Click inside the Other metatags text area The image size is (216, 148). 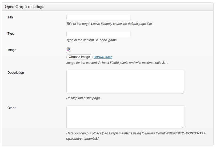pos(125,117)
